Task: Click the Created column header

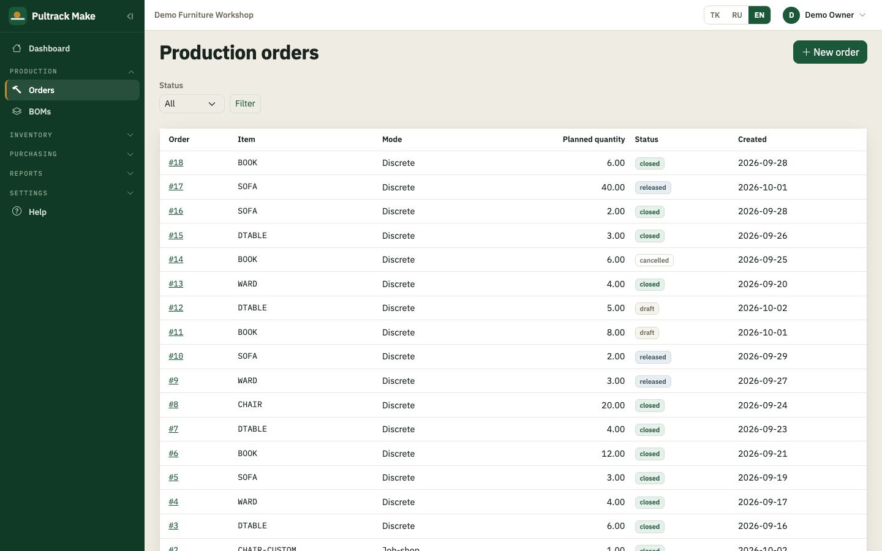Action: 752,140
